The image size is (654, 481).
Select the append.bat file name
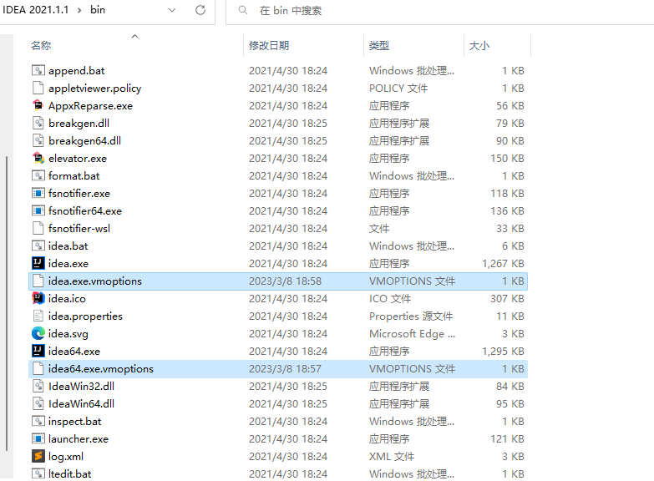[x=76, y=71]
